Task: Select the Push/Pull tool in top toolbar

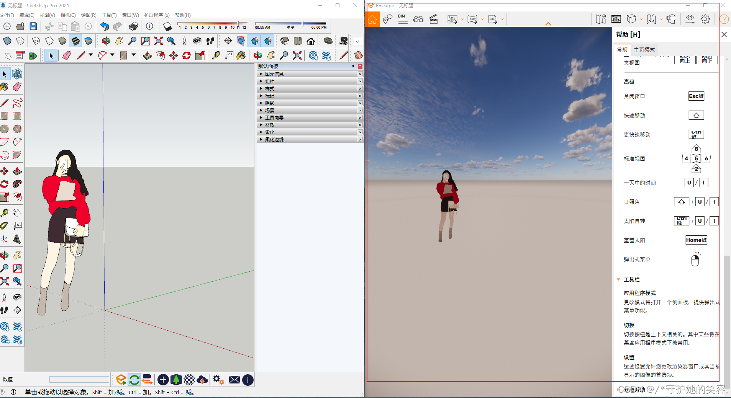Action: click(x=147, y=55)
